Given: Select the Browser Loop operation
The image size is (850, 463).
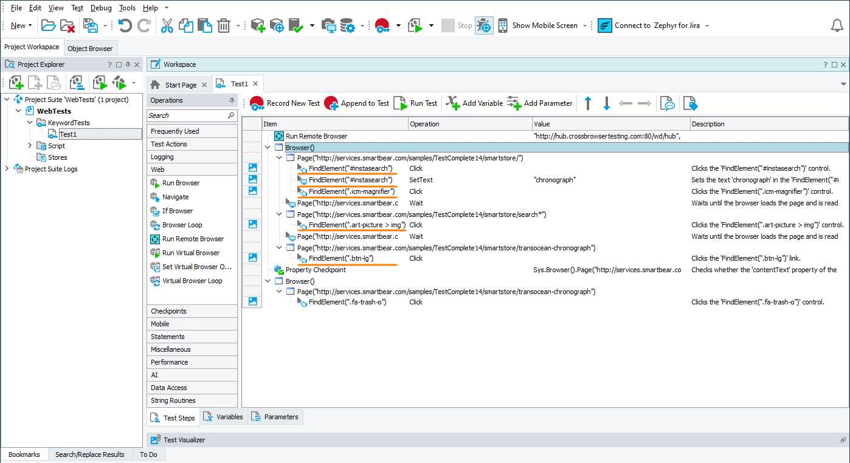Looking at the screenshot, I should point(184,224).
